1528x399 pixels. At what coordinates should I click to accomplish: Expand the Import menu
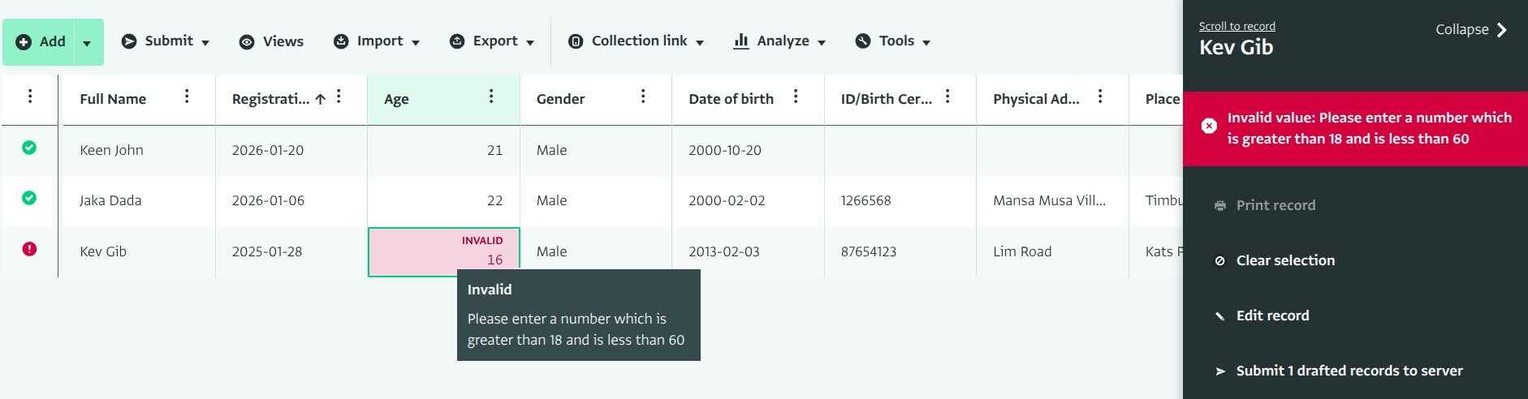pyautogui.click(x=377, y=41)
